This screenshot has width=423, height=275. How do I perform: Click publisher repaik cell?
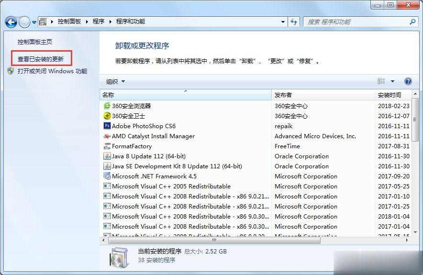(x=284, y=126)
